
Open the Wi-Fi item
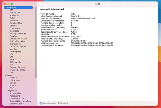(12, 88)
